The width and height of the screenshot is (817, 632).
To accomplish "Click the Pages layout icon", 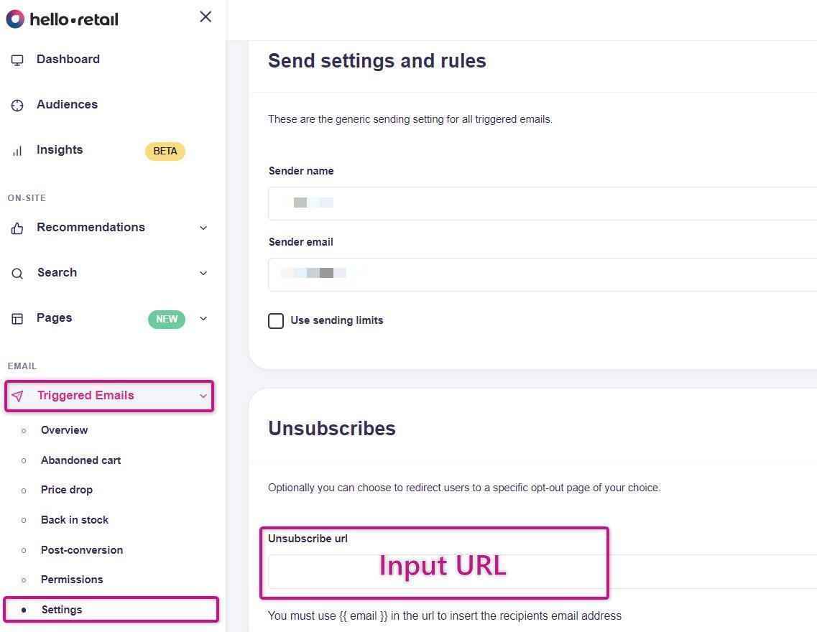I will point(17,319).
